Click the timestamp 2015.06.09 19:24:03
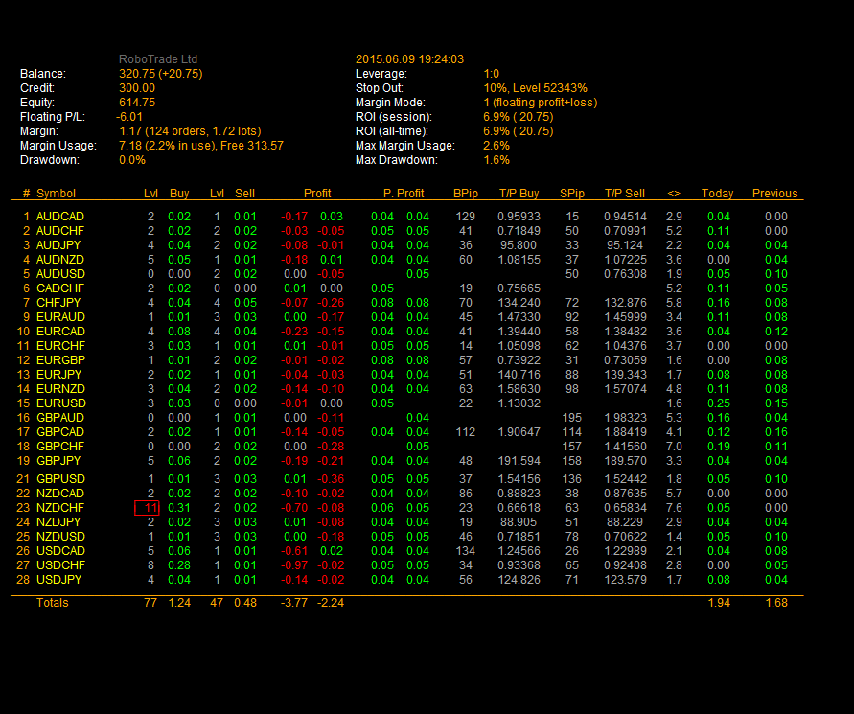The image size is (854, 714). (x=409, y=59)
